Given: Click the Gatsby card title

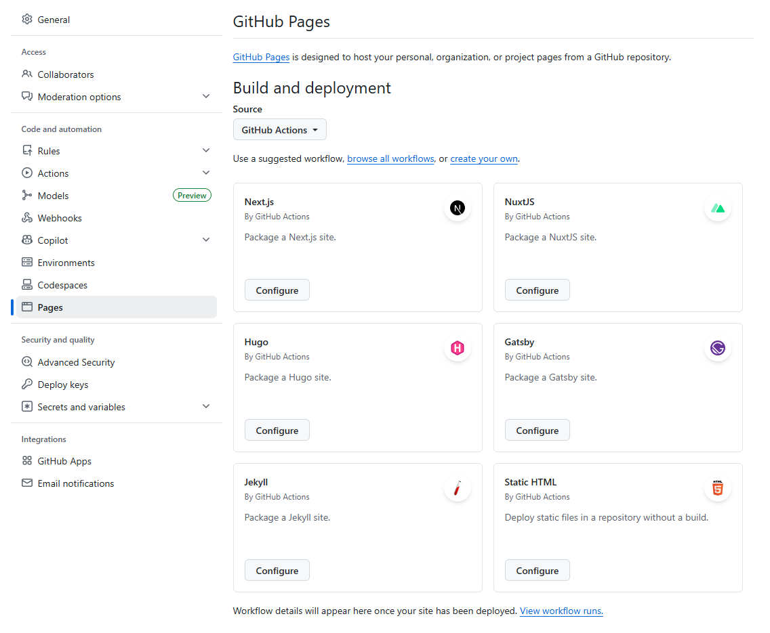Looking at the screenshot, I should (x=520, y=343).
